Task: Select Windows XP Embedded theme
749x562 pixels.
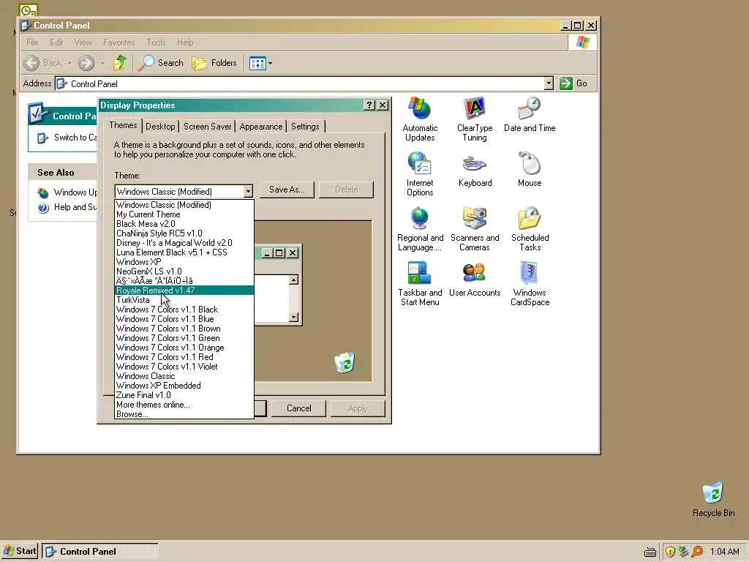Action: [184, 386]
